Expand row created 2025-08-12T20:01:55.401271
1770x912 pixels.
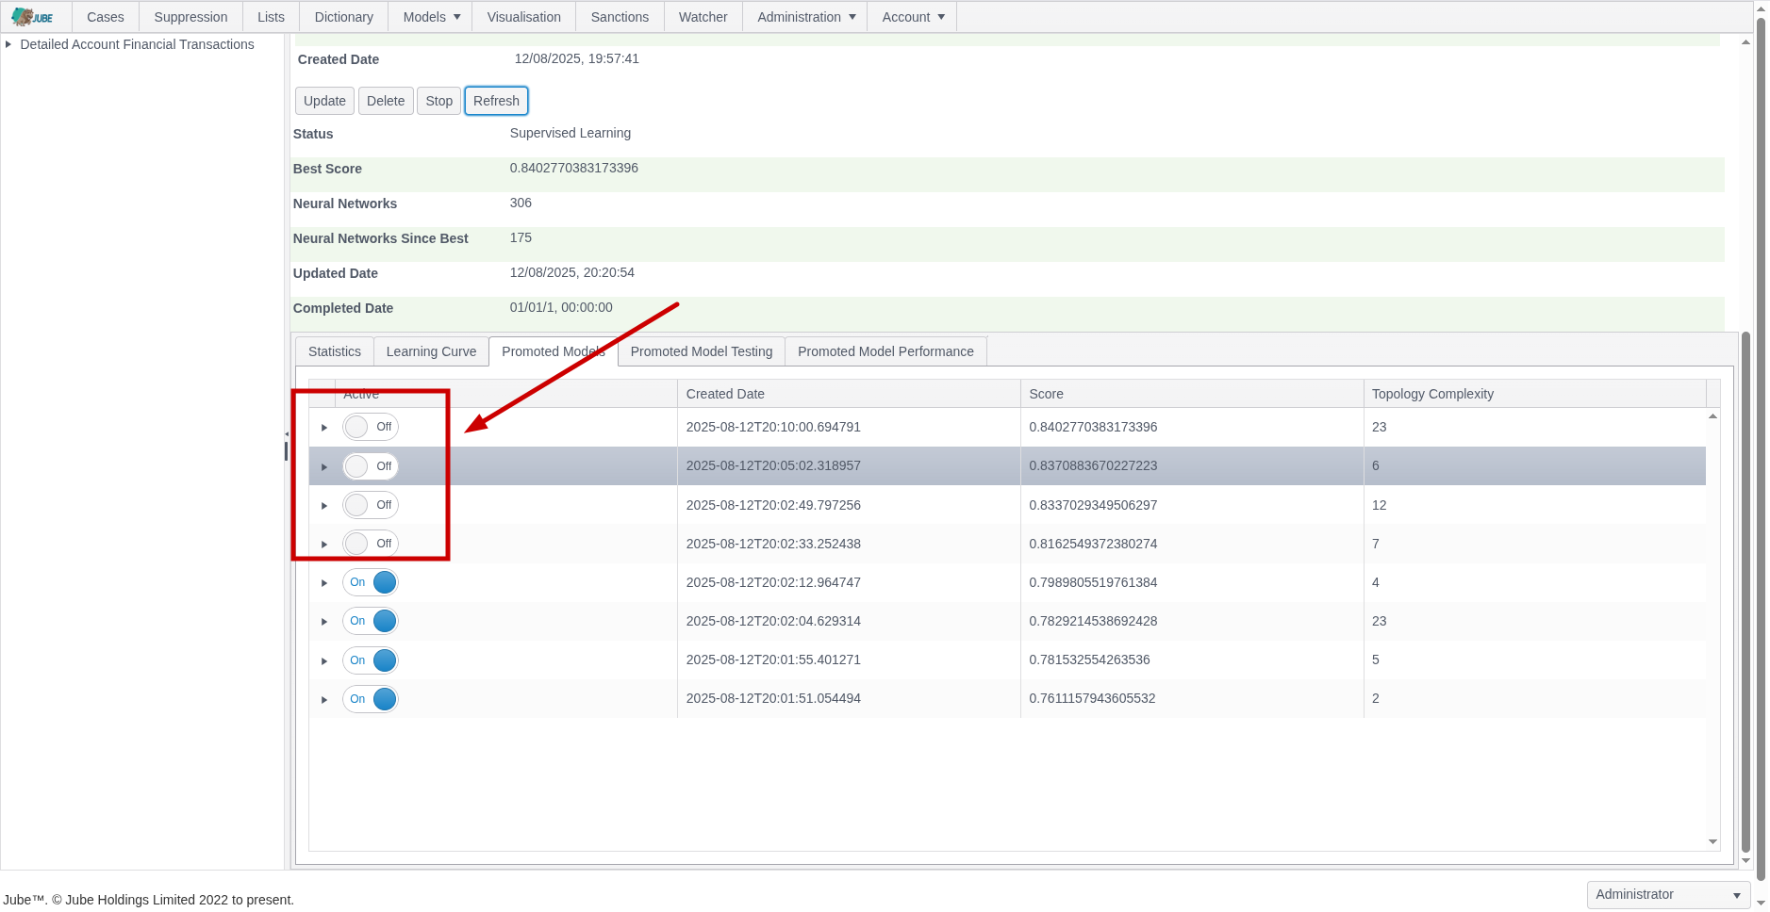(323, 661)
